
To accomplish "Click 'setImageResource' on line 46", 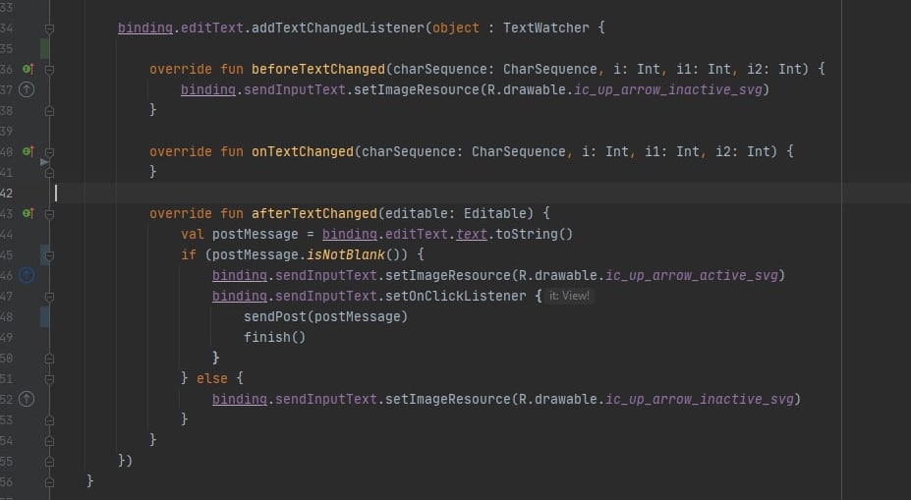I will (447, 275).
